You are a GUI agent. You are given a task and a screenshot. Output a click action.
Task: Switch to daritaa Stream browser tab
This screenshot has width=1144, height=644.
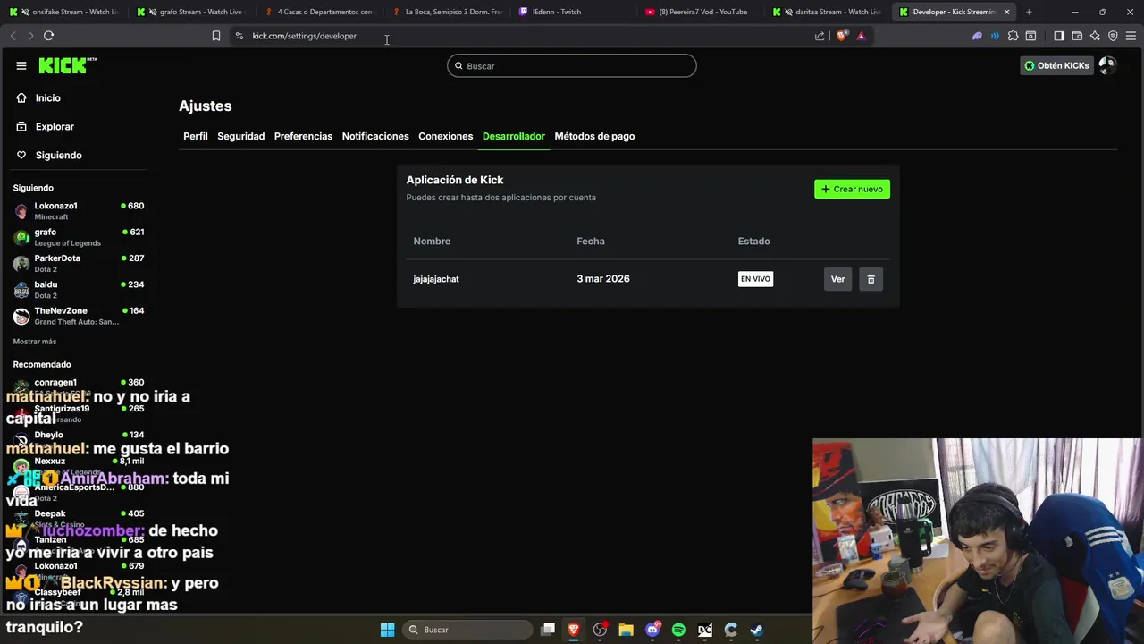829,12
